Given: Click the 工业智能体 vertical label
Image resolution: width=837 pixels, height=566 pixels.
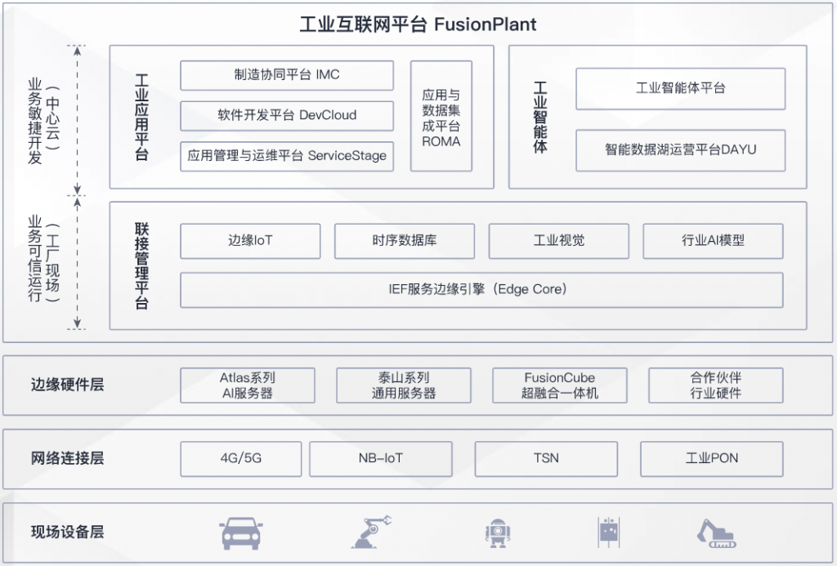Looking at the screenshot, I should (x=540, y=118).
